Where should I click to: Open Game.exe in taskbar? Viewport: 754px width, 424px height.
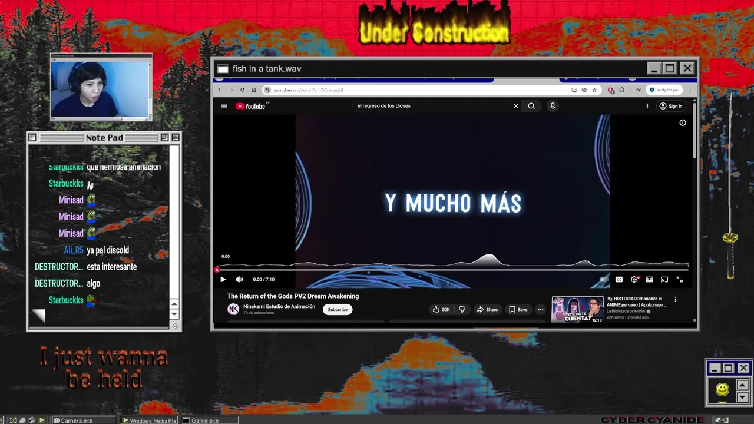pos(210,420)
